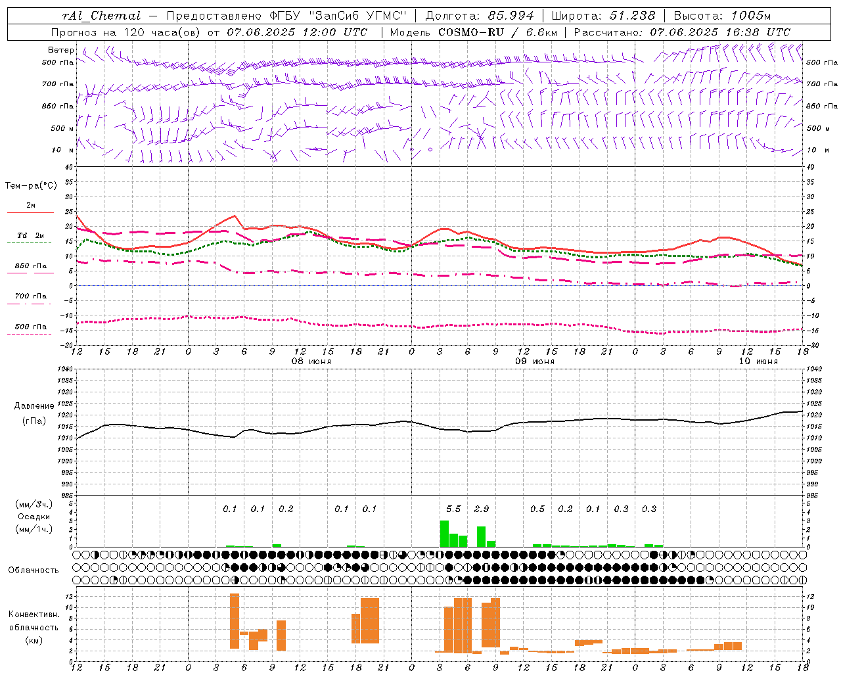Viewport: 841px width, 673px height.
Task: Click the Облачность cloud cover label
Action: [x=34, y=570]
